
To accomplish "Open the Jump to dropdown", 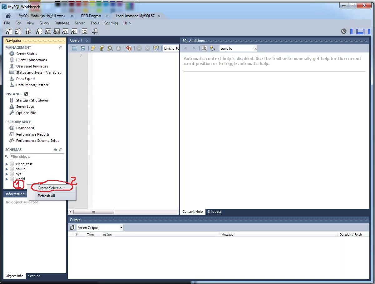I will [x=238, y=48].
